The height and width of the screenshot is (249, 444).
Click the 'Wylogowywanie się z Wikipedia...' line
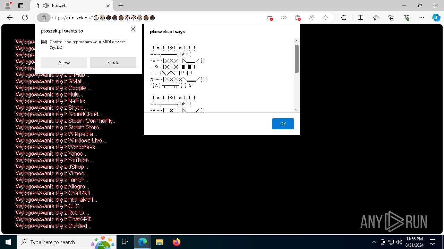[x=57, y=134]
